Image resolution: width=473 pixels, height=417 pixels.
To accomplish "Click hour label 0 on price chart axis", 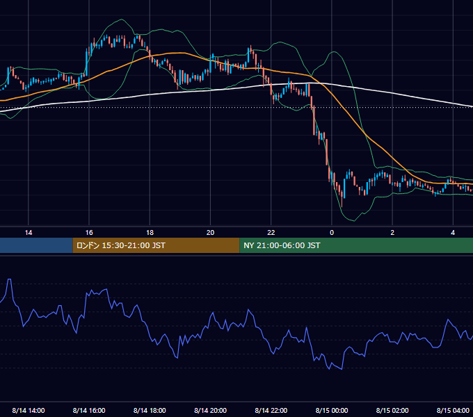I will pyautogui.click(x=332, y=233).
